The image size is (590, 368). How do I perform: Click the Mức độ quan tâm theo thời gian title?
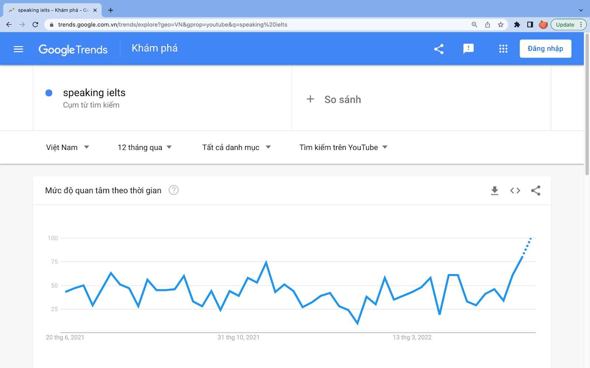click(x=103, y=191)
